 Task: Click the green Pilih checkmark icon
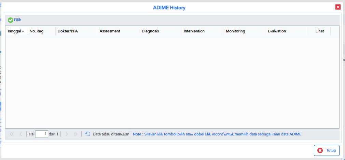10,20
